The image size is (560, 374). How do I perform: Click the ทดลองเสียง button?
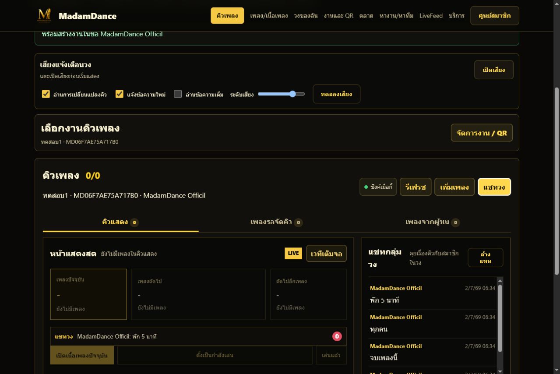pos(336,94)
